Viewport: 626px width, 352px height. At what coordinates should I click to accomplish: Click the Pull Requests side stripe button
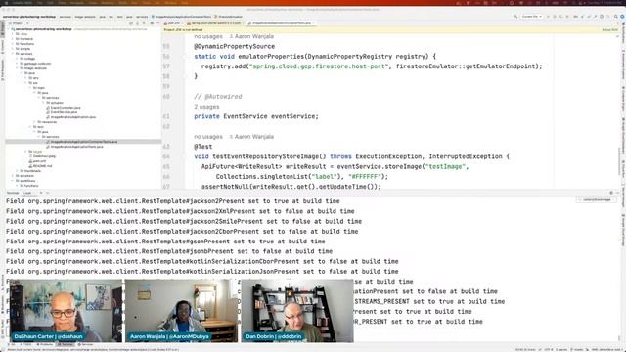(2, 70)
